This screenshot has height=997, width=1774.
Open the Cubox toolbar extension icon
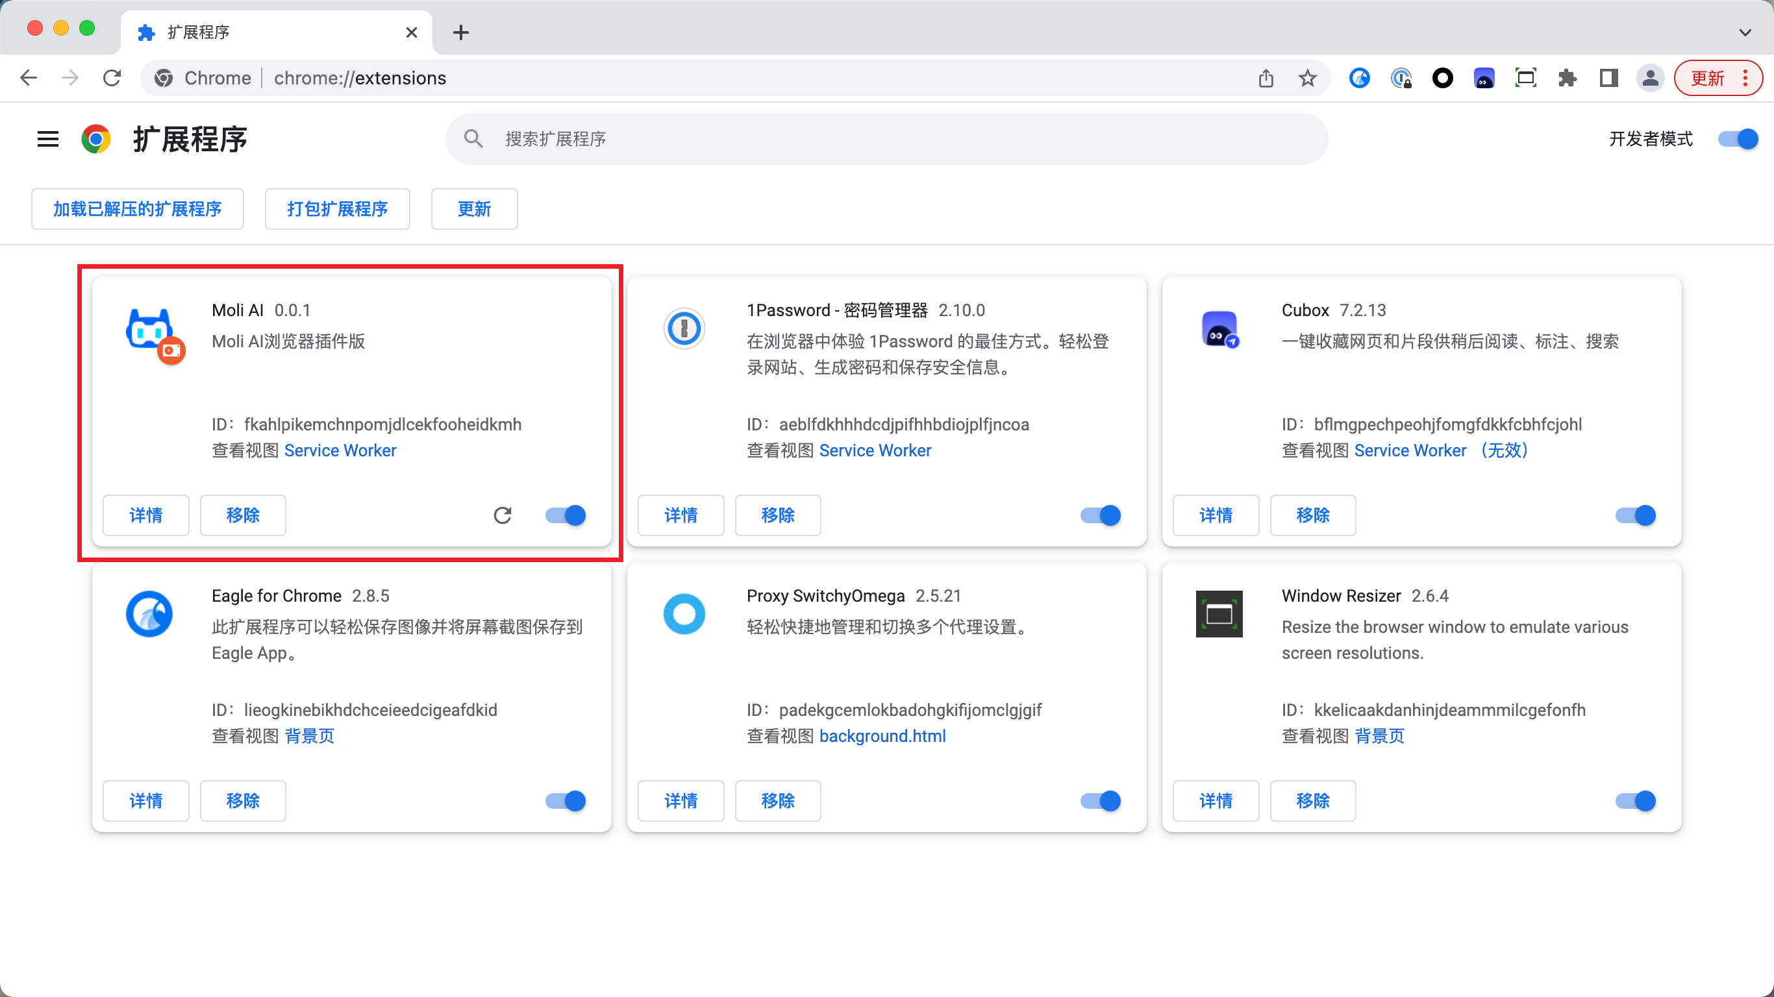point(1483,78)
